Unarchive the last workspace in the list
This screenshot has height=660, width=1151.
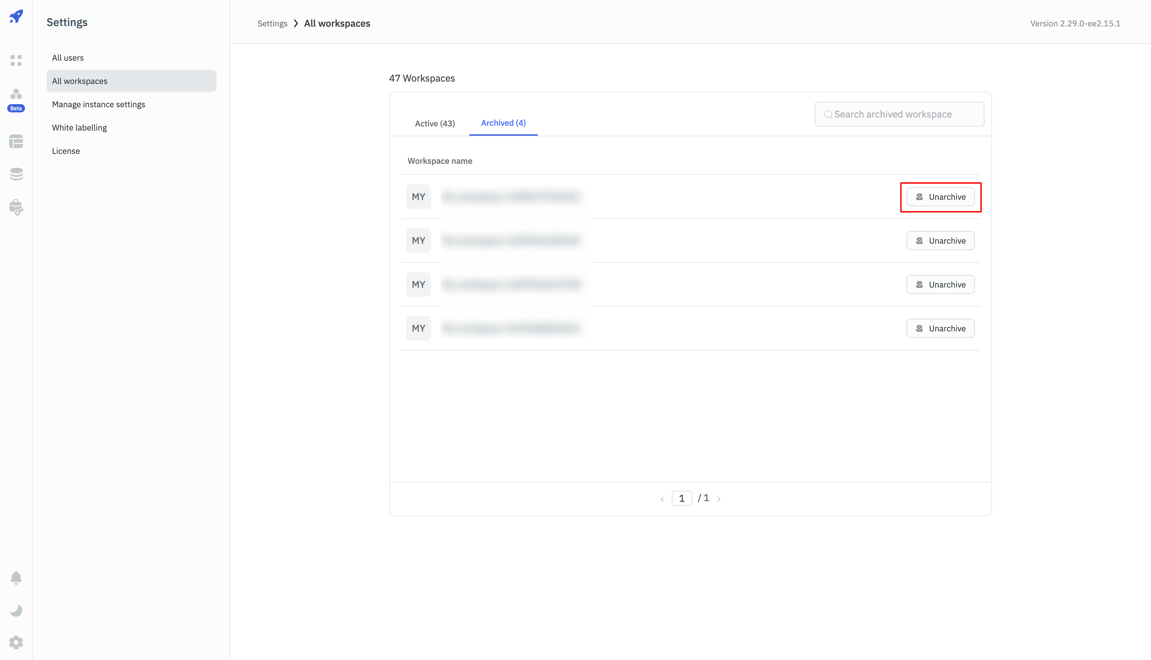pos(940,328)
